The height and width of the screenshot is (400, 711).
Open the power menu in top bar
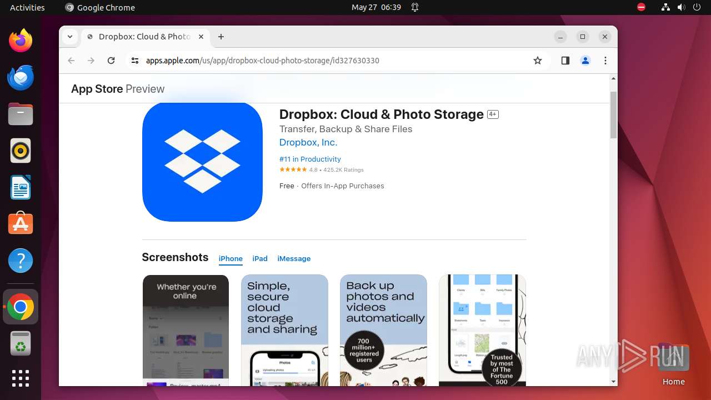point(697,7)
